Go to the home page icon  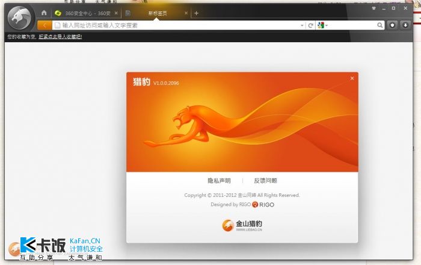pyautogui.click(x=44, y=13)
